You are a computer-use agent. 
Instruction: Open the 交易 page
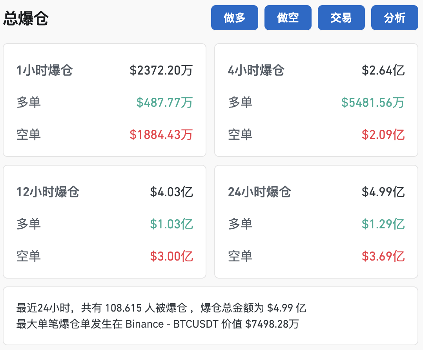[341, 17]
